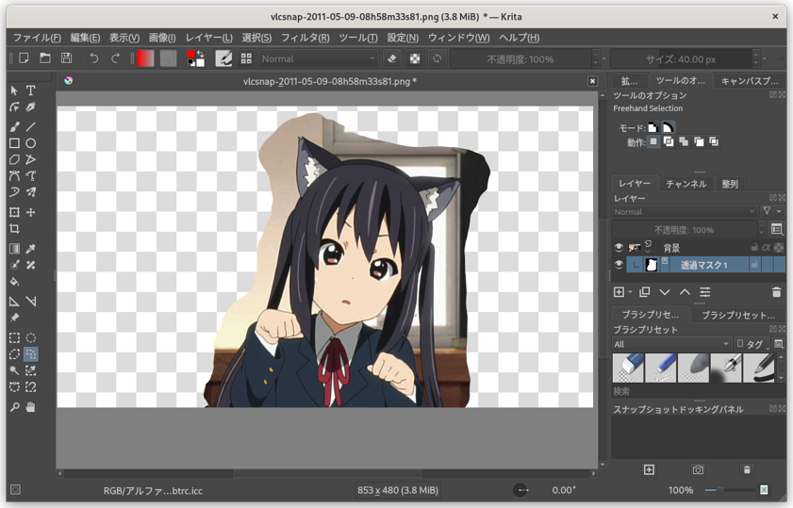The width and height of the screenshot is (793, 508).
Task: Select the Reference Images pin tool
Action: (14, 318)
